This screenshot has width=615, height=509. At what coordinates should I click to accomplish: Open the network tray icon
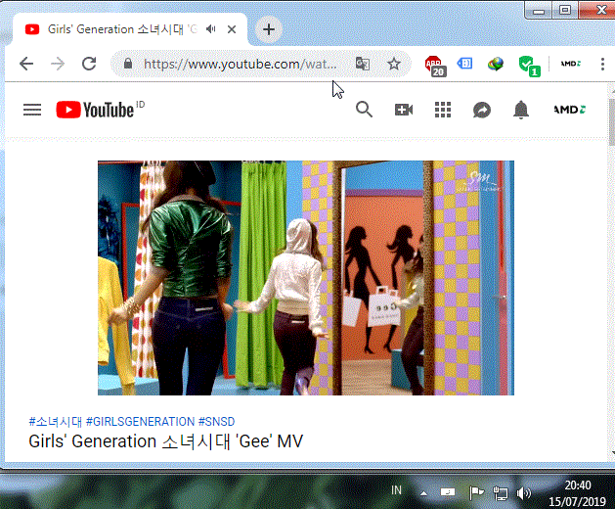[500, 493]
